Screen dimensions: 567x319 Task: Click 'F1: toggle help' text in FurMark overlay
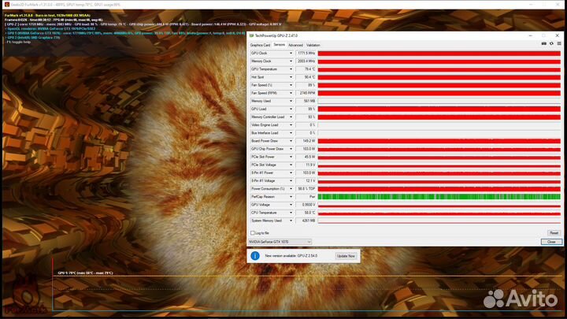tap(18, 42)
